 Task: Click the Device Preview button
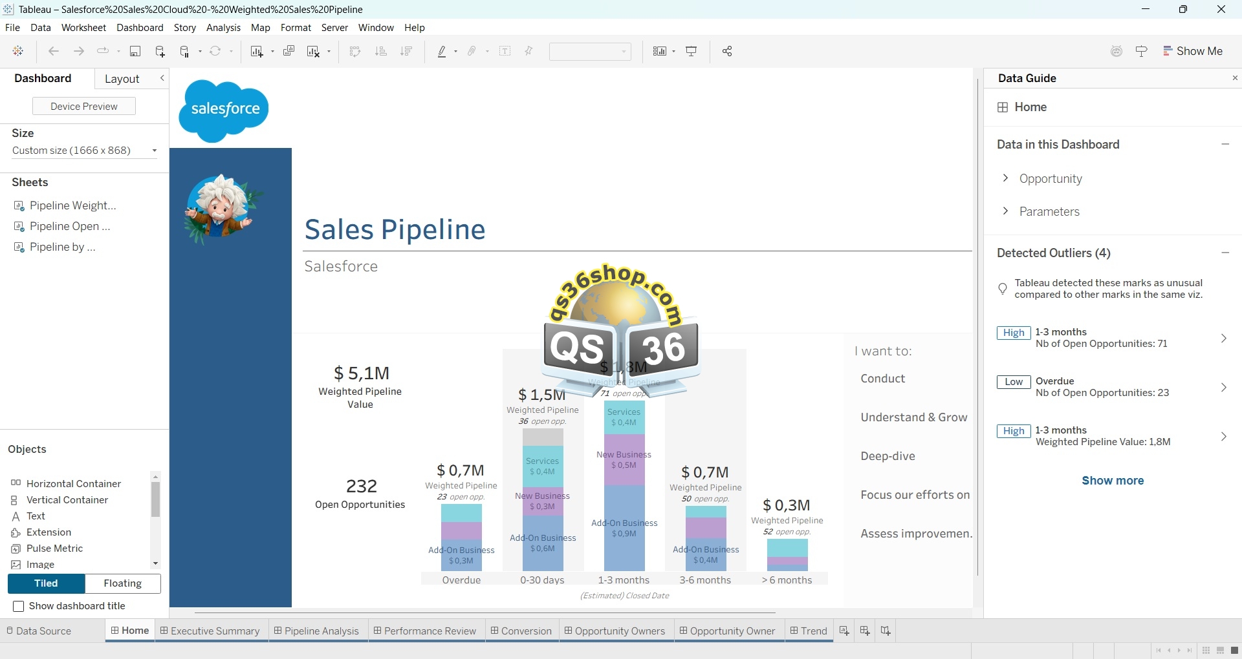coord(84,107)
